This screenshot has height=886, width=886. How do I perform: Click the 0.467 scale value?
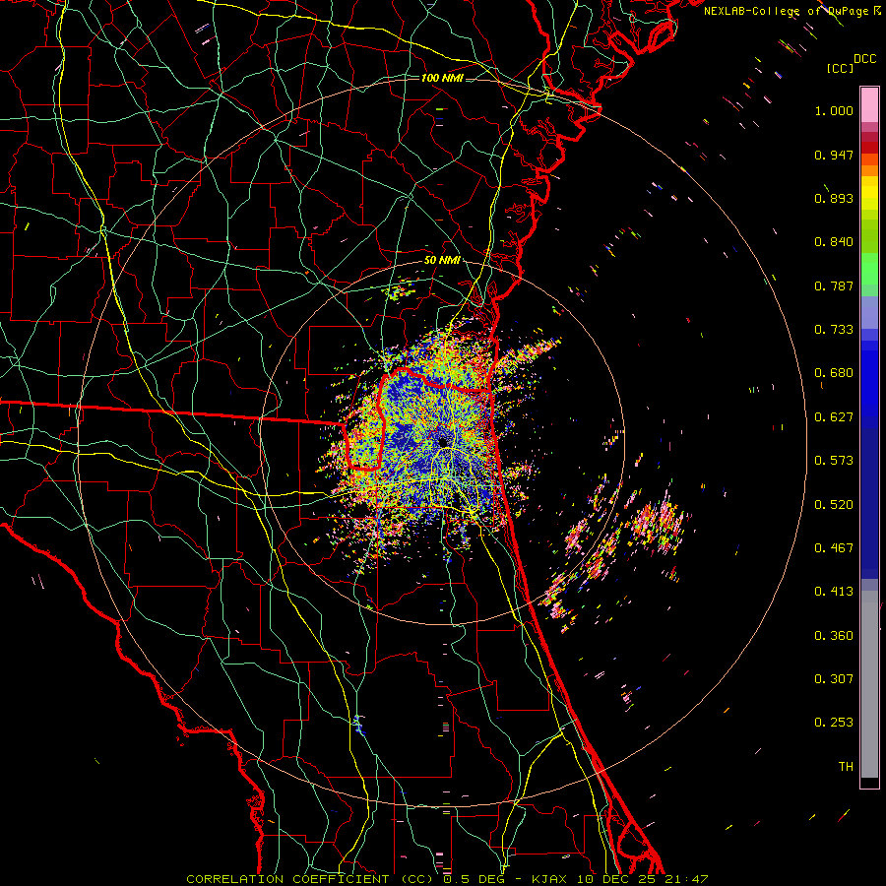point(834,548)
